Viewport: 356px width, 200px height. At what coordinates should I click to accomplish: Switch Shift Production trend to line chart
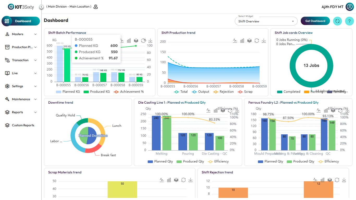[x=235, y=41]
